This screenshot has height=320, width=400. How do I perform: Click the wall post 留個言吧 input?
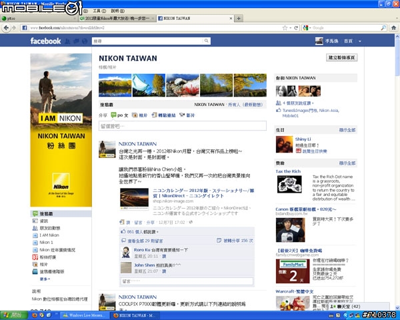tap(183, 126)
